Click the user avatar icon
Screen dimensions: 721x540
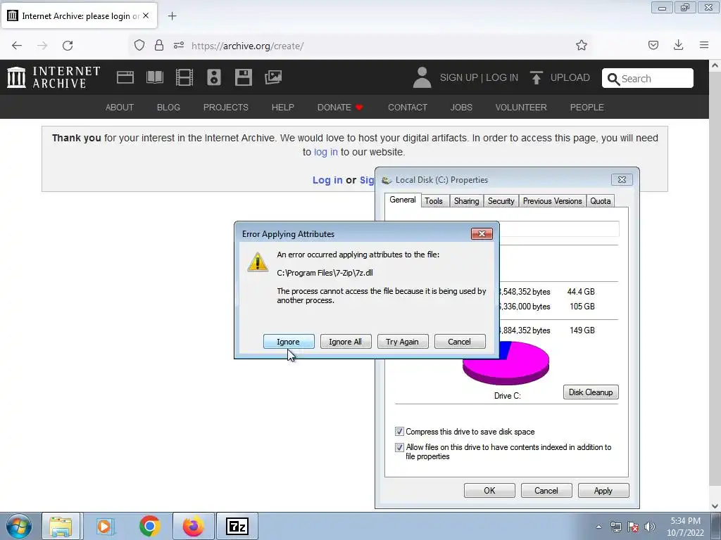[x=422, y=77]
